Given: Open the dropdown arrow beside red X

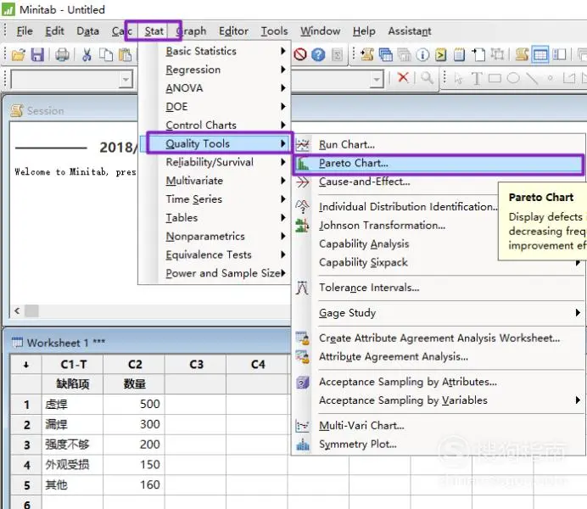Looking at the screenshot, I should (x=377, y=80).
